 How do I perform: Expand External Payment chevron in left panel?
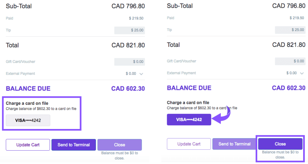coord(141,74)
